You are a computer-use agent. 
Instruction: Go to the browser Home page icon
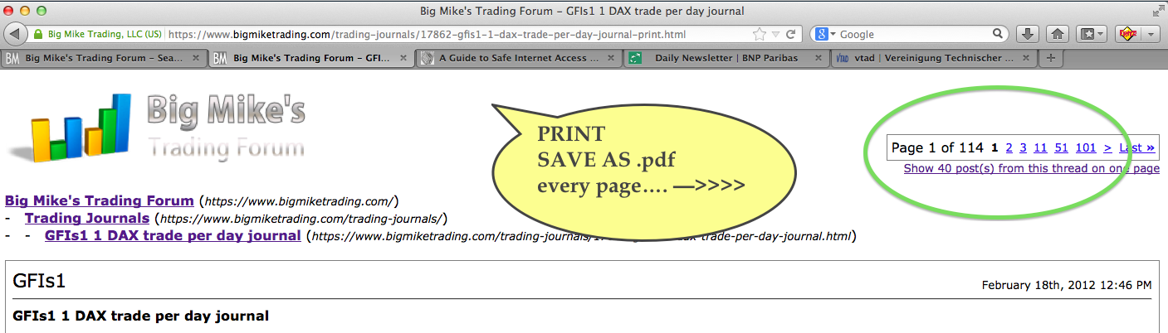pyautogui.click(x=1058, y=35)
